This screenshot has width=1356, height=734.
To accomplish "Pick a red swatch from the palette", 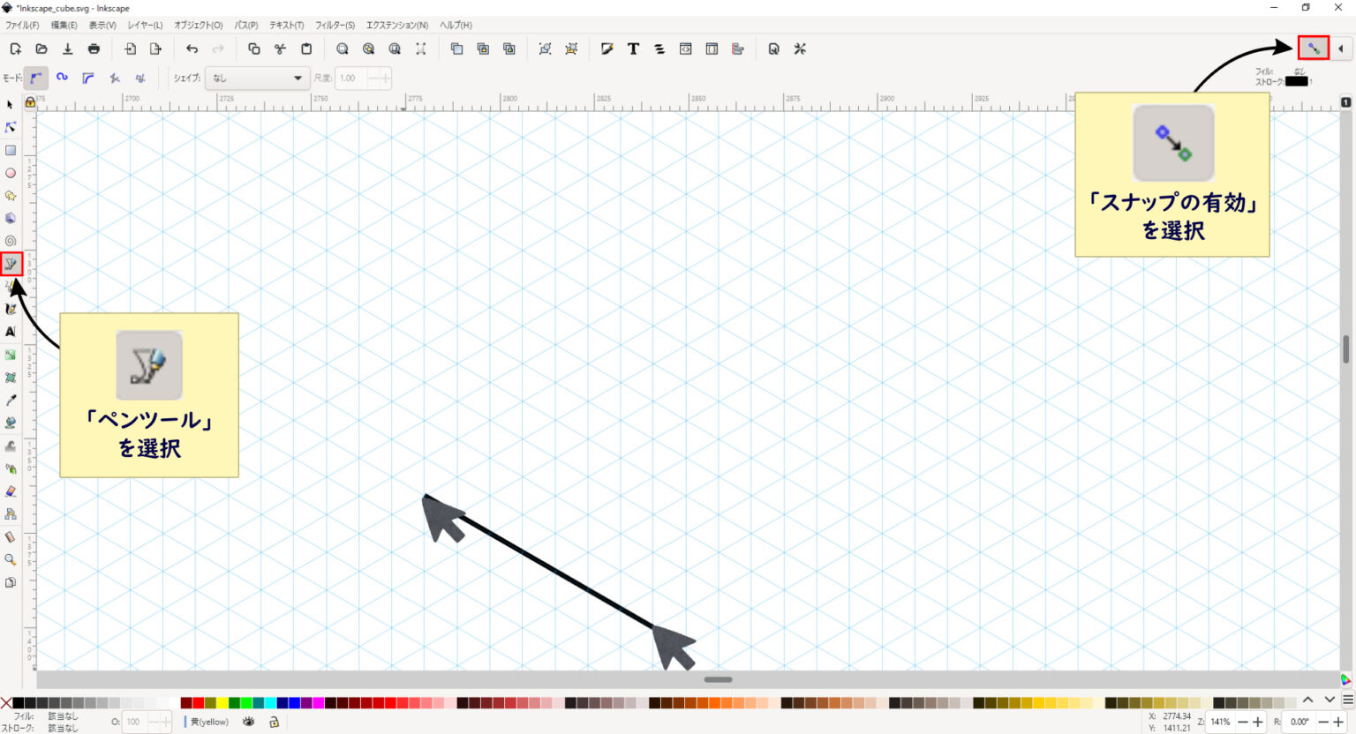I will tap(200, 702).
